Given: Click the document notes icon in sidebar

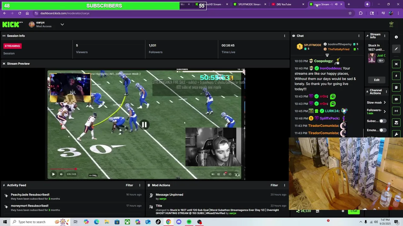Looking at the screenshot, I should pos(396,88).
